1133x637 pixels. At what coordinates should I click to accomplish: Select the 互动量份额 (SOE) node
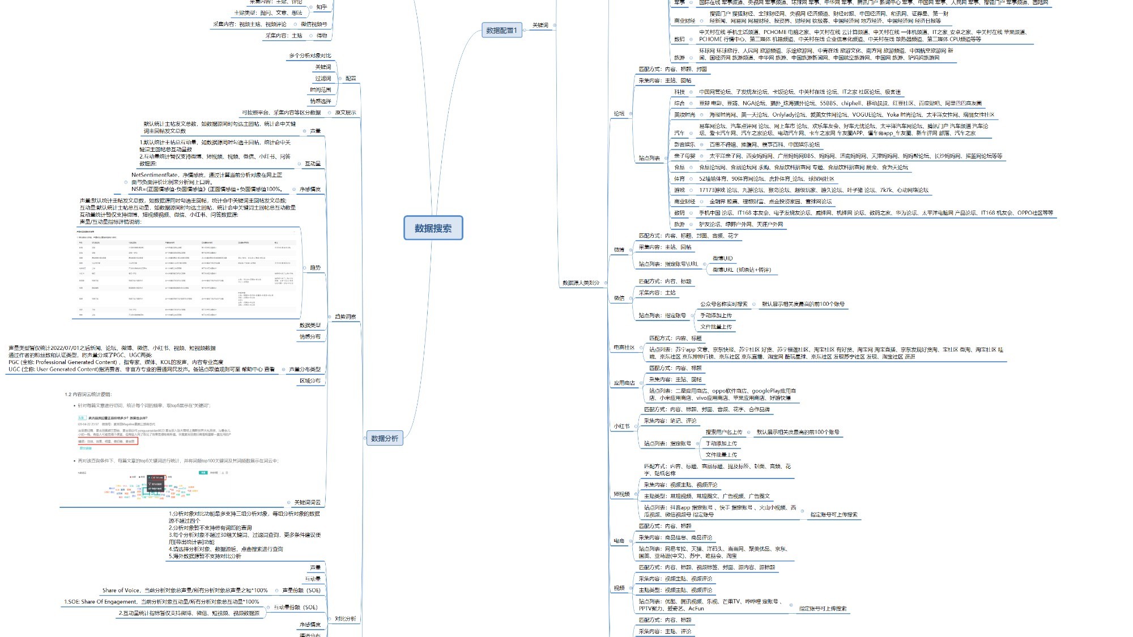[296, 608]
